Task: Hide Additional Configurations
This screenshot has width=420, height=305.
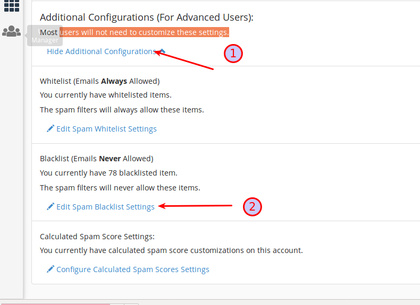Action: pyautogui.click(x=102, y=51)
